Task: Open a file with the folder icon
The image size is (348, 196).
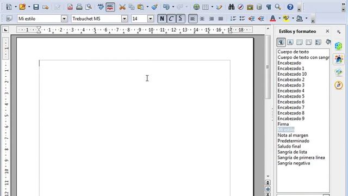Action: pos(22,7)
